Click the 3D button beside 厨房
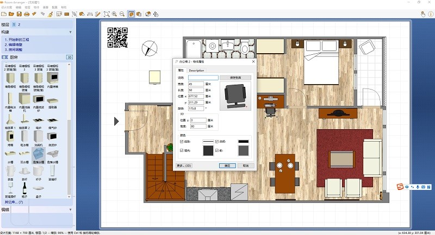This screenshot has height=235, width=435. pos(69,56)
